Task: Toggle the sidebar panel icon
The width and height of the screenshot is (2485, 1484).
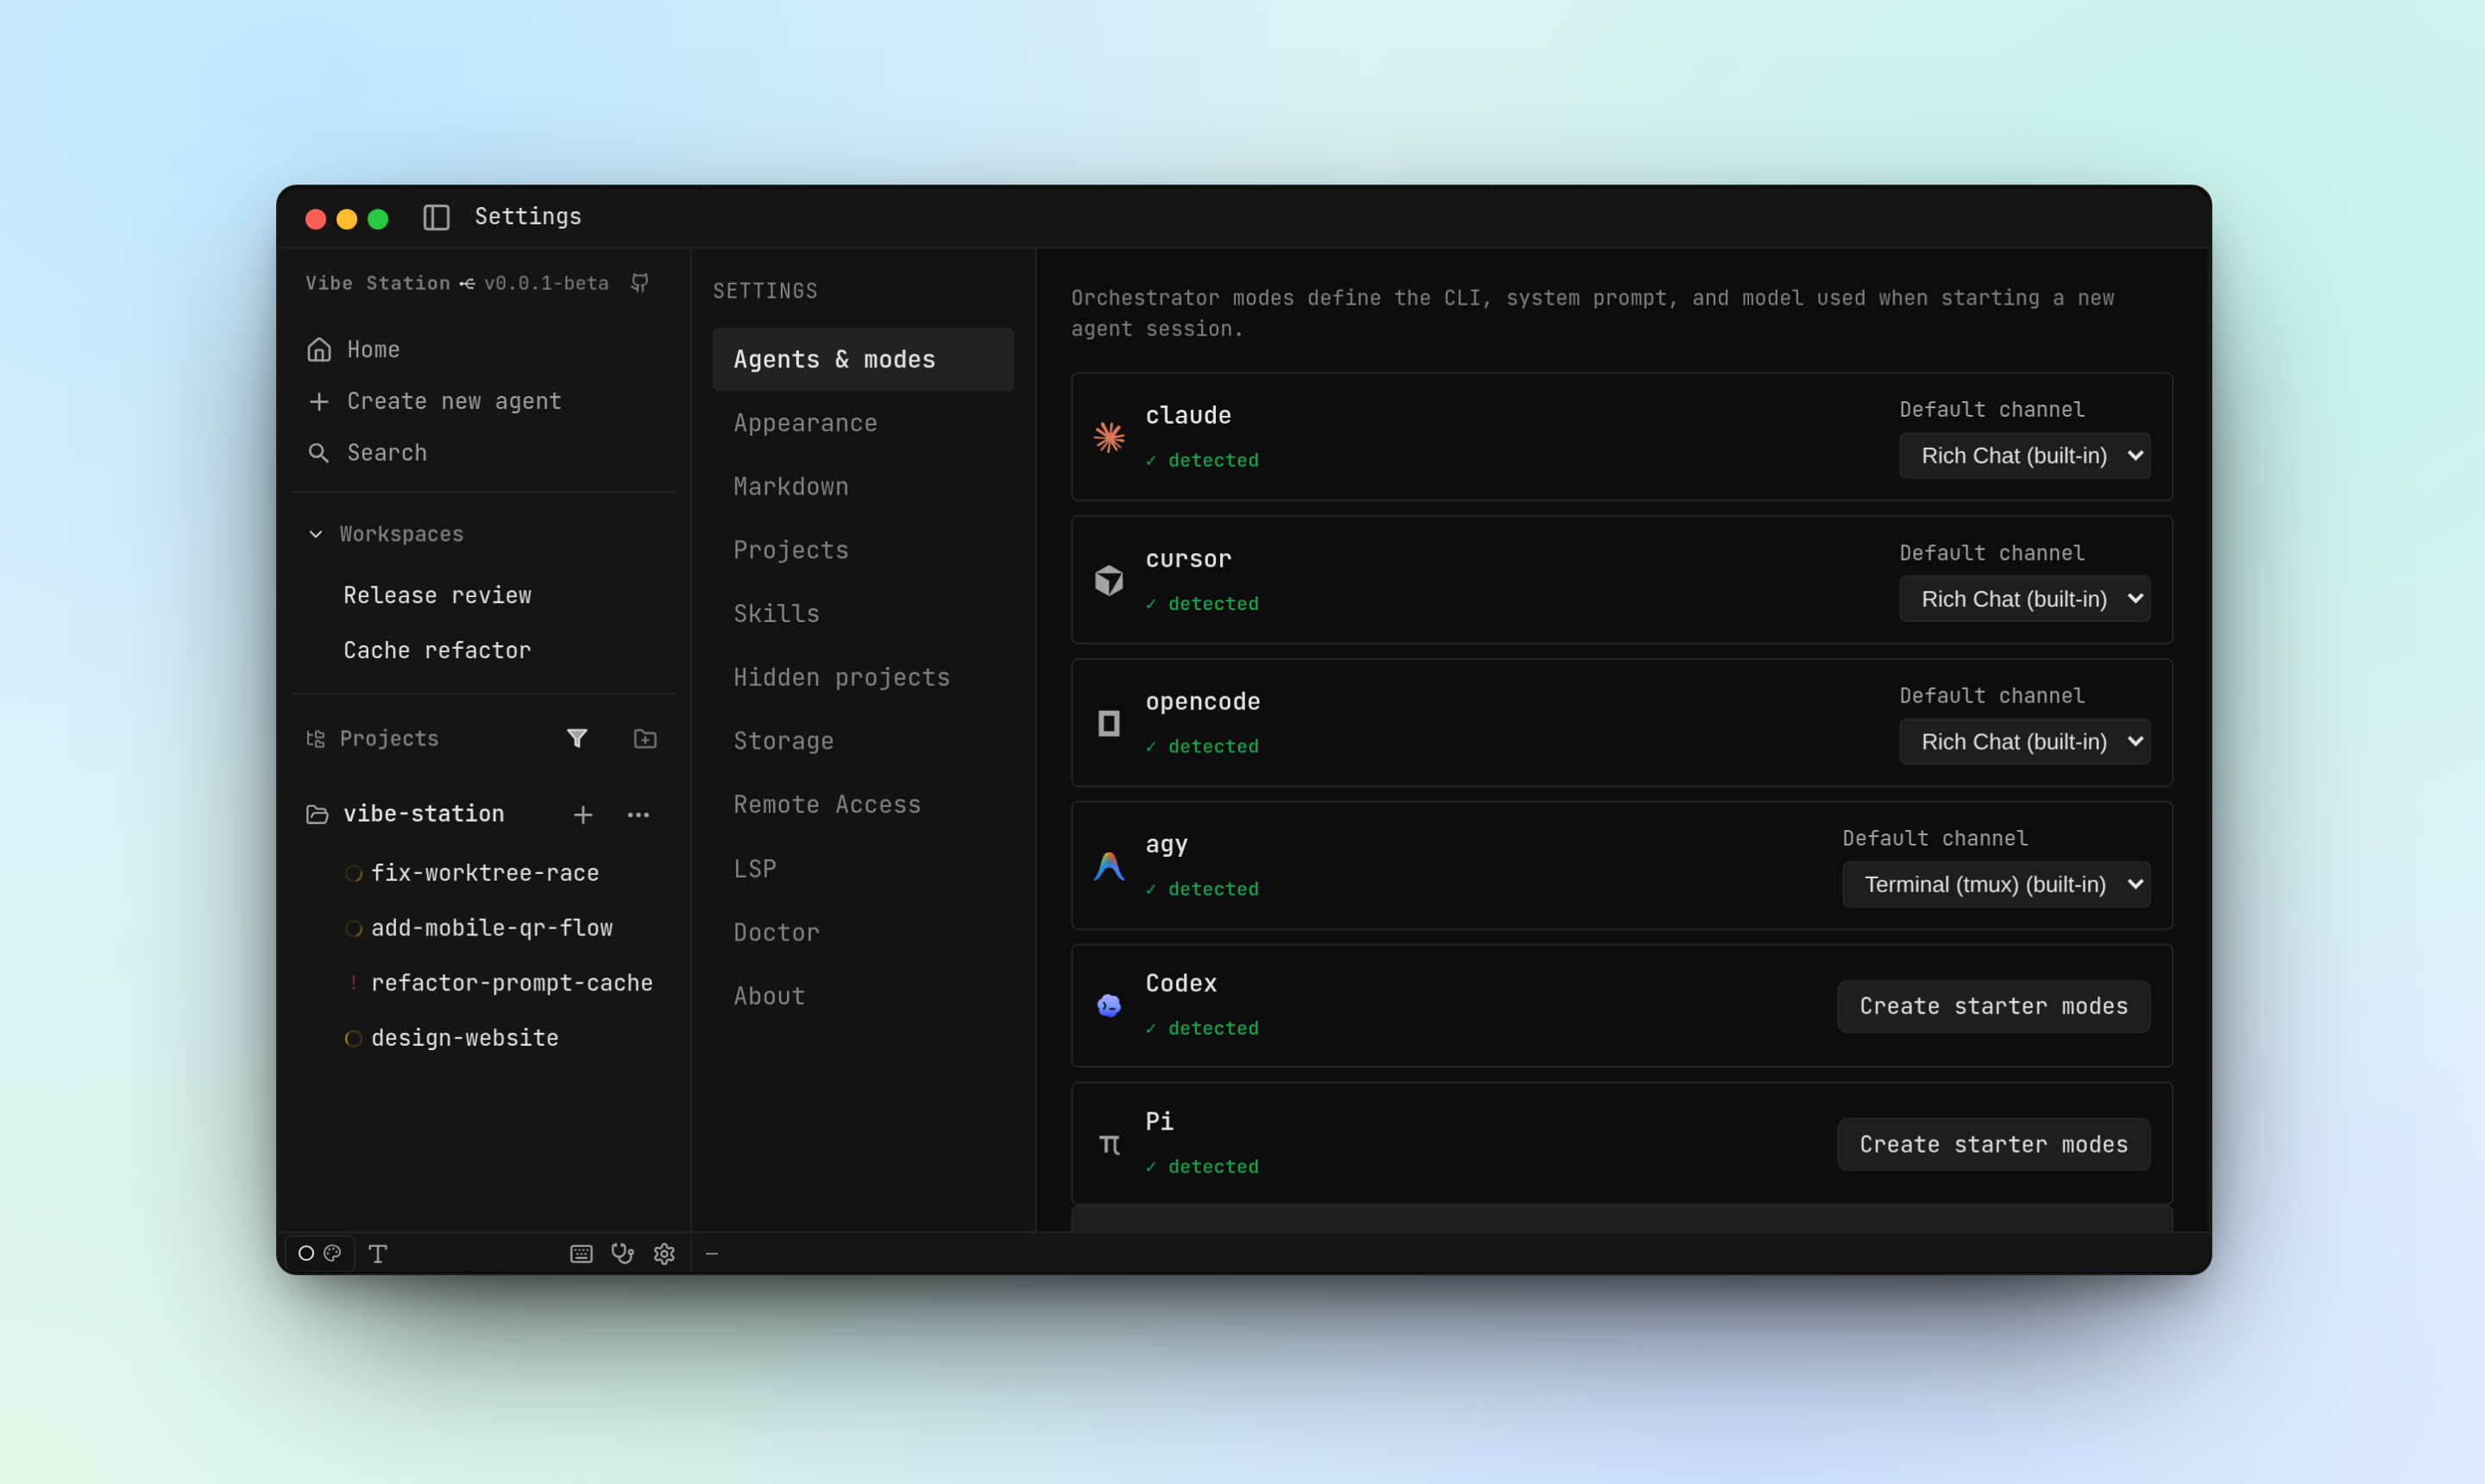Action: (436, 217)
